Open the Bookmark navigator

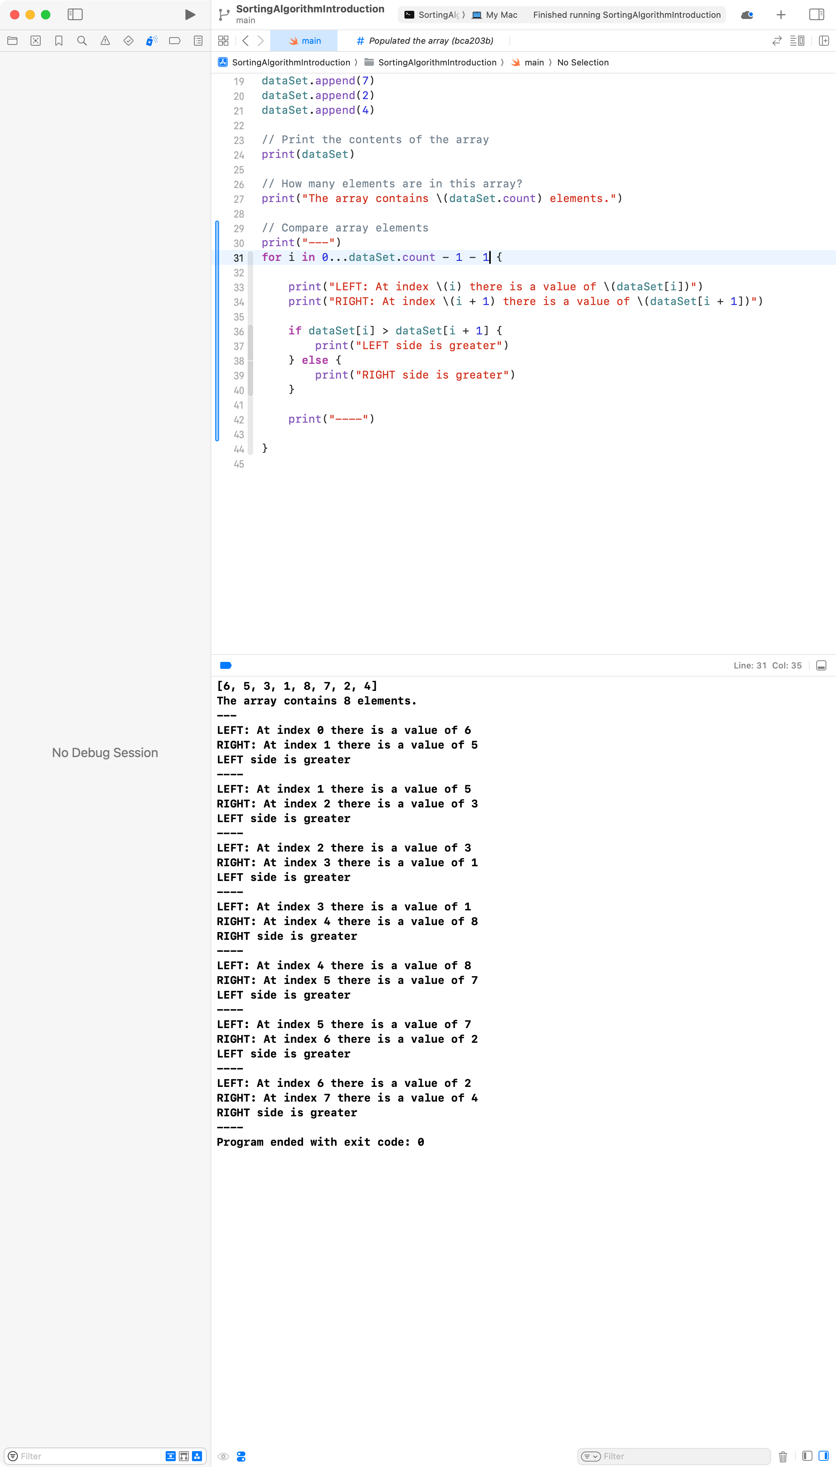pos(59,41)
